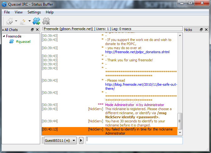Click the gray Part Channel icon

click(46, 21)
